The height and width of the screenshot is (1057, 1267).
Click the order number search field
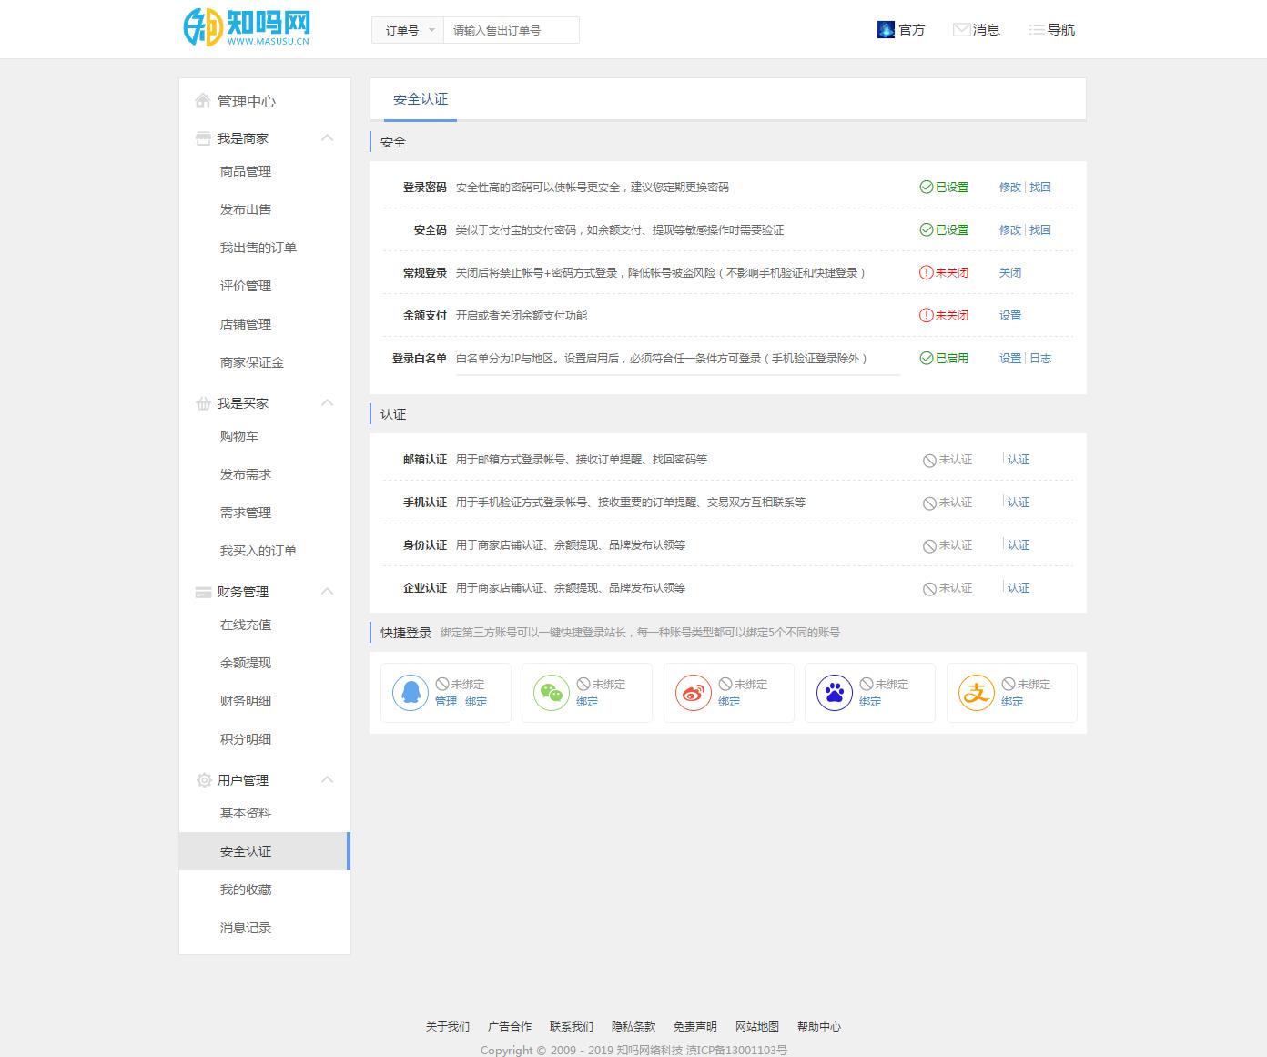coord(511,30)
